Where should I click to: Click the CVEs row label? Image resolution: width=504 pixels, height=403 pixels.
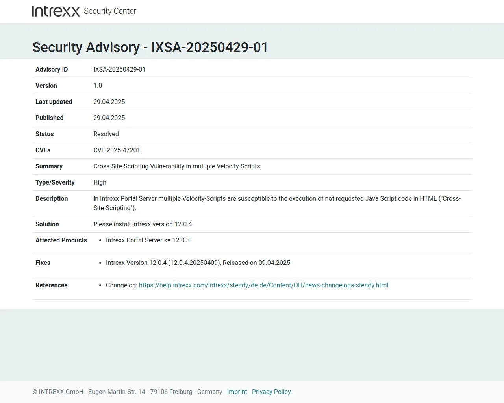(x=43, y=150)
